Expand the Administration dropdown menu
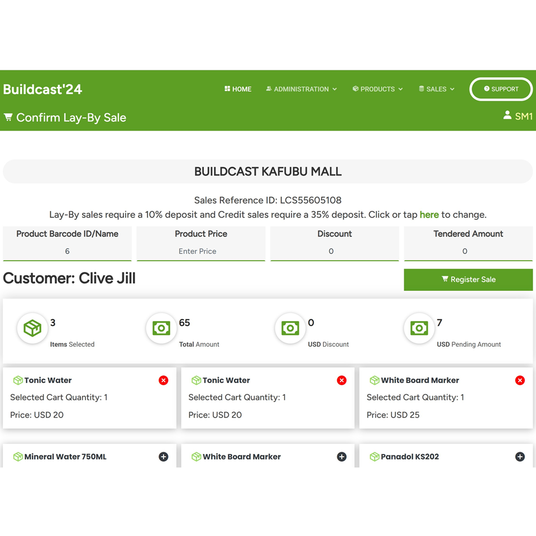 click(301, 89)
